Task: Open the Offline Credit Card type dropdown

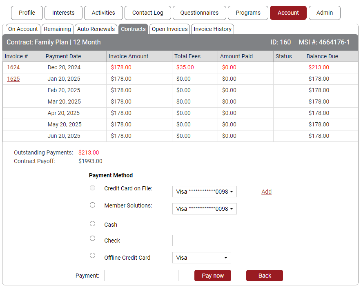Action: pyautogui.click(x=201, y=258)
